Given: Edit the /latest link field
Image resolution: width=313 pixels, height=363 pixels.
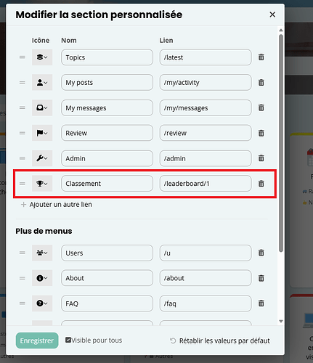Looking at the screenshot, I should click(206, 57).
